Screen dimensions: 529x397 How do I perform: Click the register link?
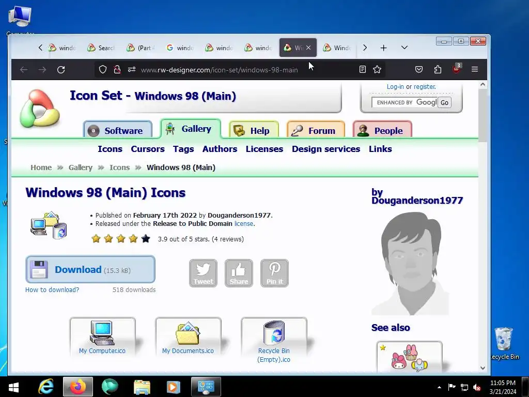(x=425, y=87)
